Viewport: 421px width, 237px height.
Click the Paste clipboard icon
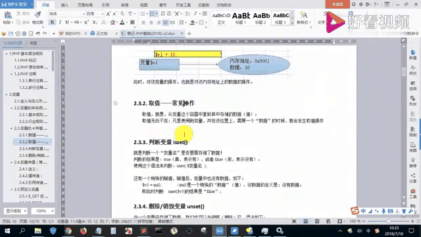pos(7,15)
